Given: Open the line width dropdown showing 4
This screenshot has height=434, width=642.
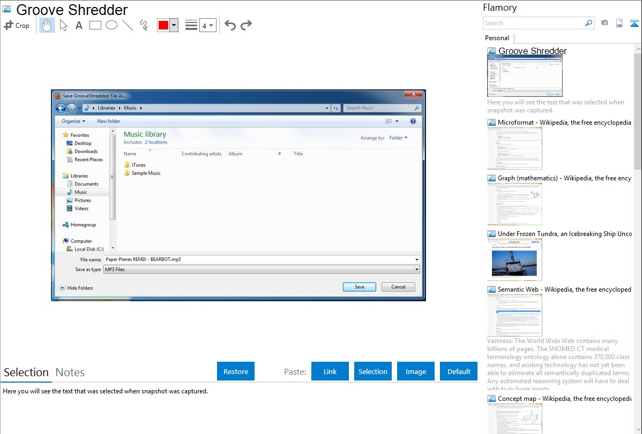Looking at the screenshot, I should coord(207,26).
